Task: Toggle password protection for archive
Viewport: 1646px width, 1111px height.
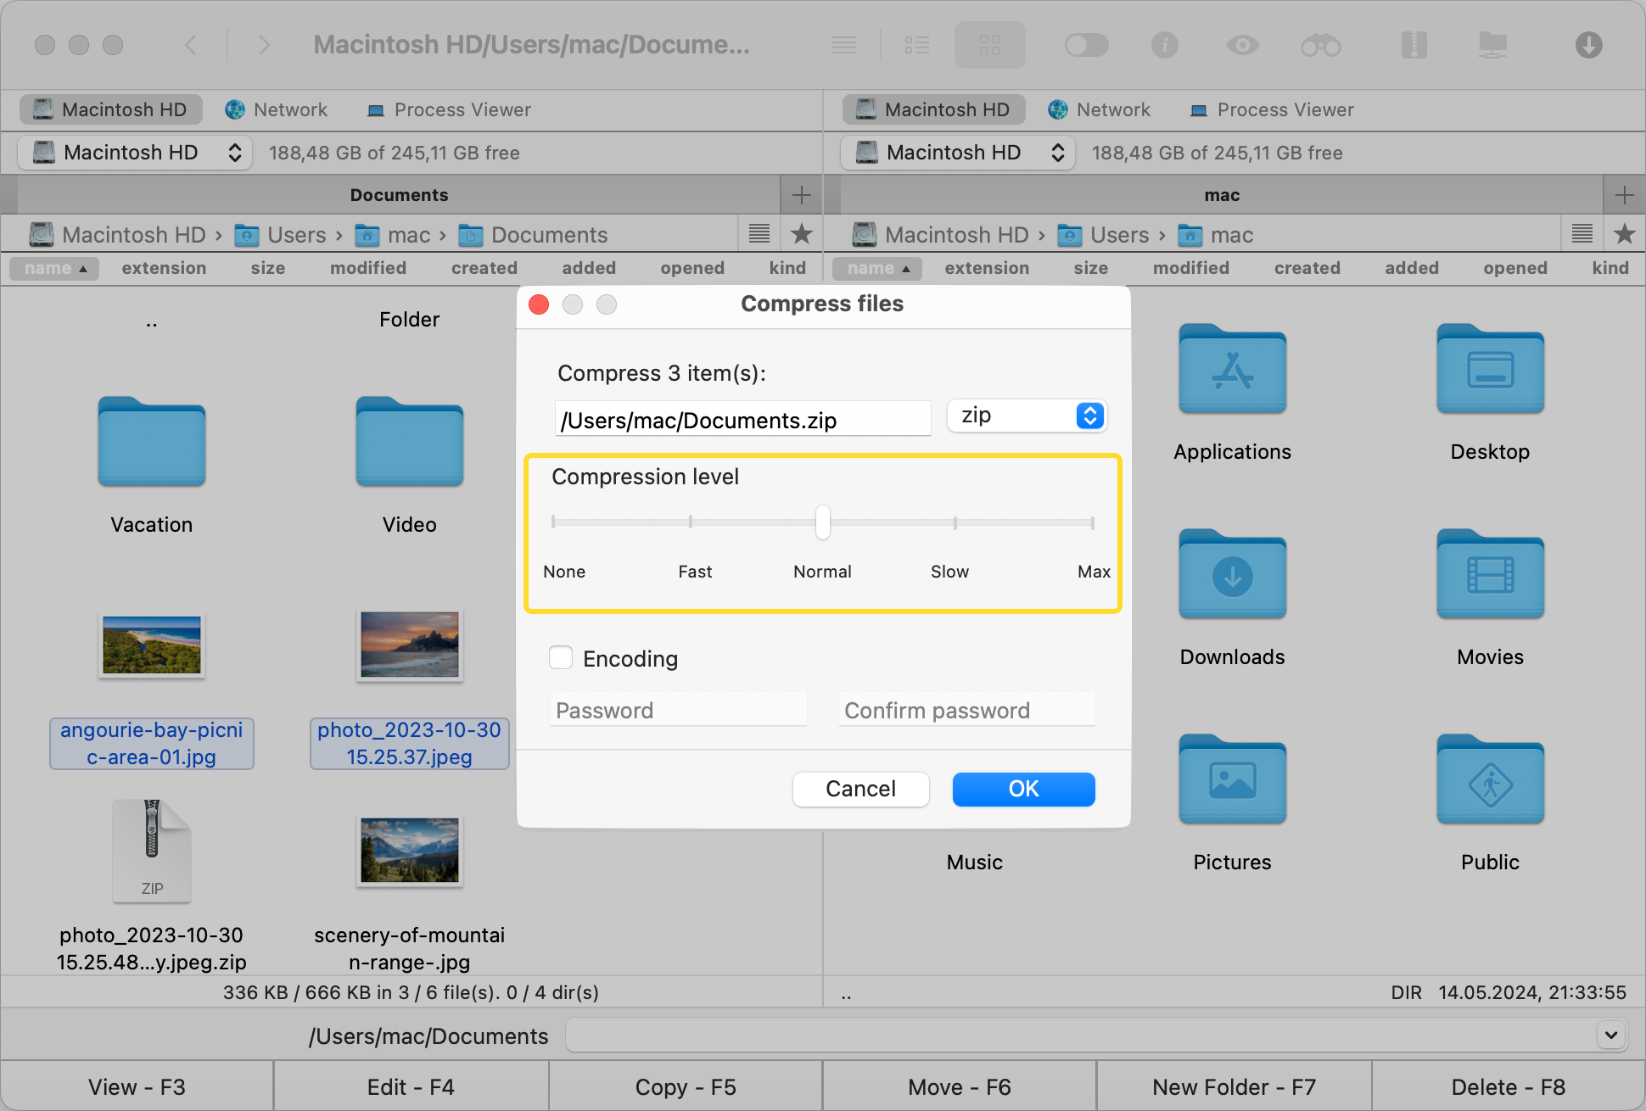Action: click(x=561, y=657)
